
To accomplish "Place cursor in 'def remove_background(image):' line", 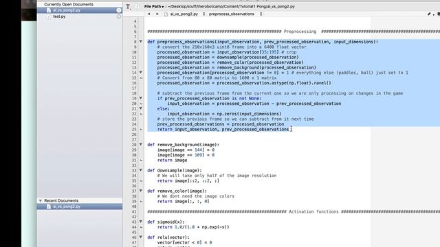I will pos(184,145).
